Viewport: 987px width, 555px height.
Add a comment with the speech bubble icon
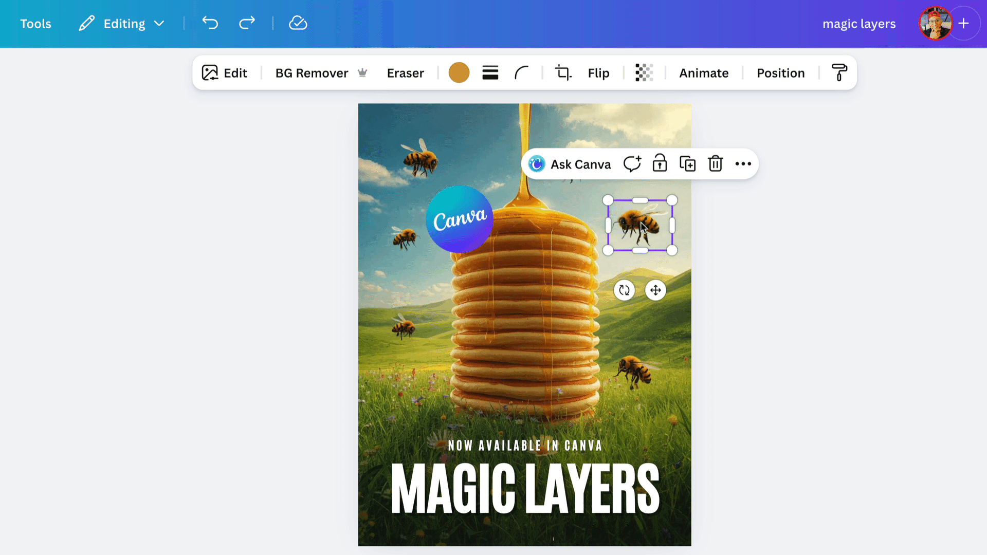pos(632,164)
